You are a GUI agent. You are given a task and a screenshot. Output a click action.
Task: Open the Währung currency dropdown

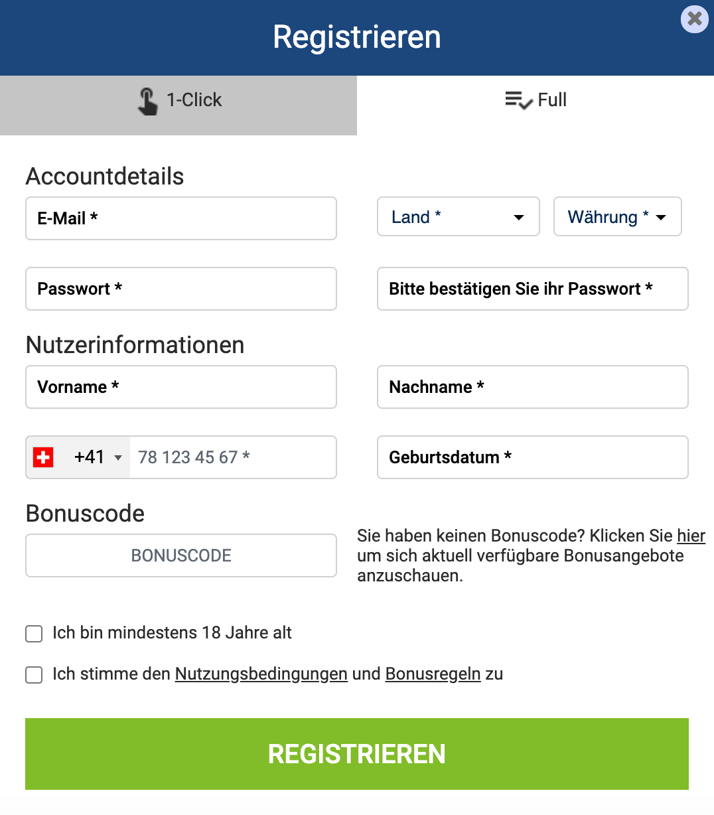(x=616, y=216)
